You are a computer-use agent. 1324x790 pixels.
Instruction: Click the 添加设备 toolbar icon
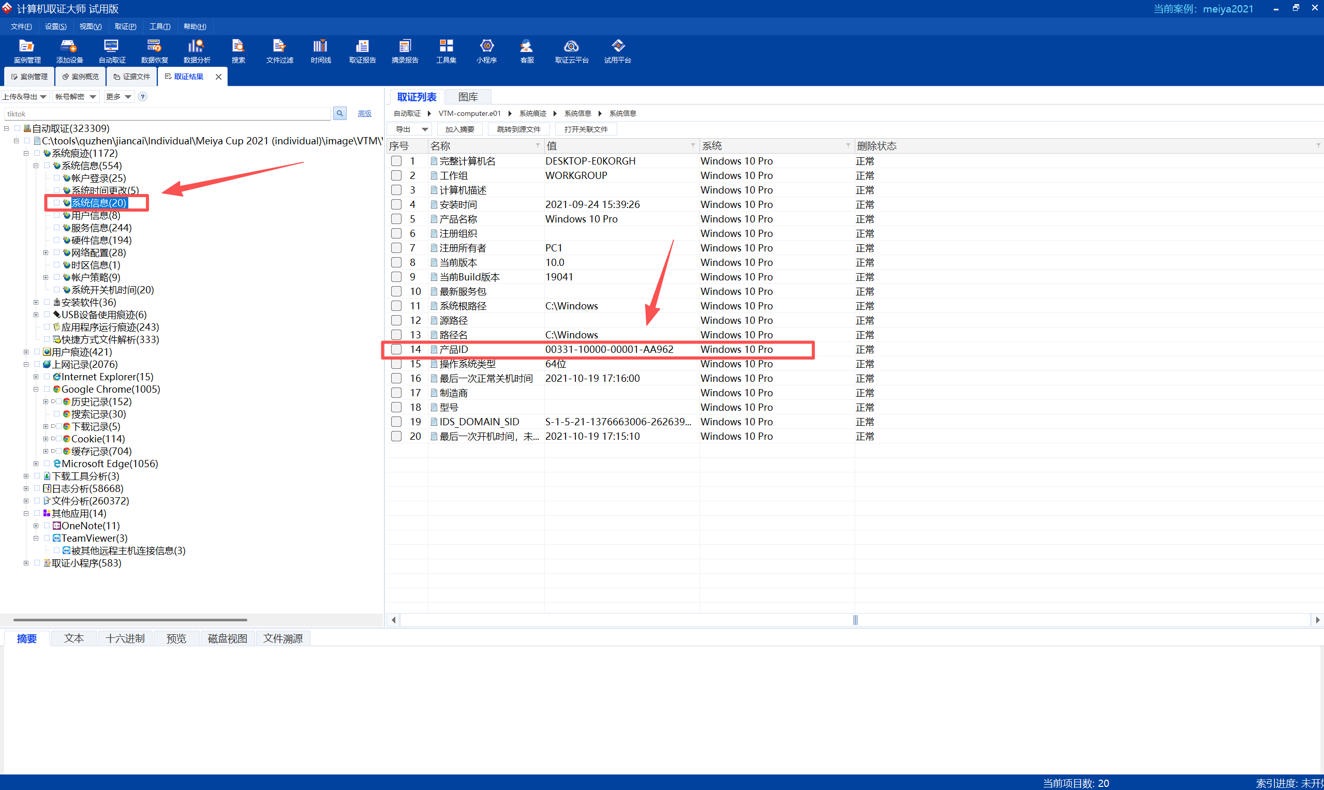[69, 51]
